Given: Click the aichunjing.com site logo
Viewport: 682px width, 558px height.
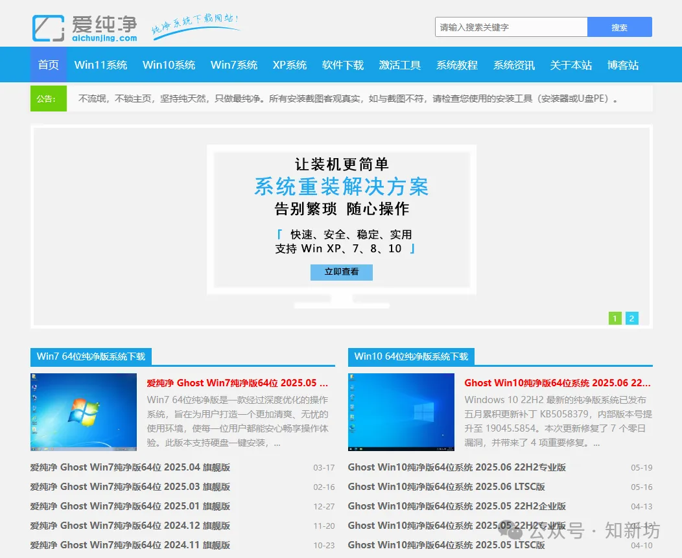Looking at the screenshot, I should click(x=85, y=29).
